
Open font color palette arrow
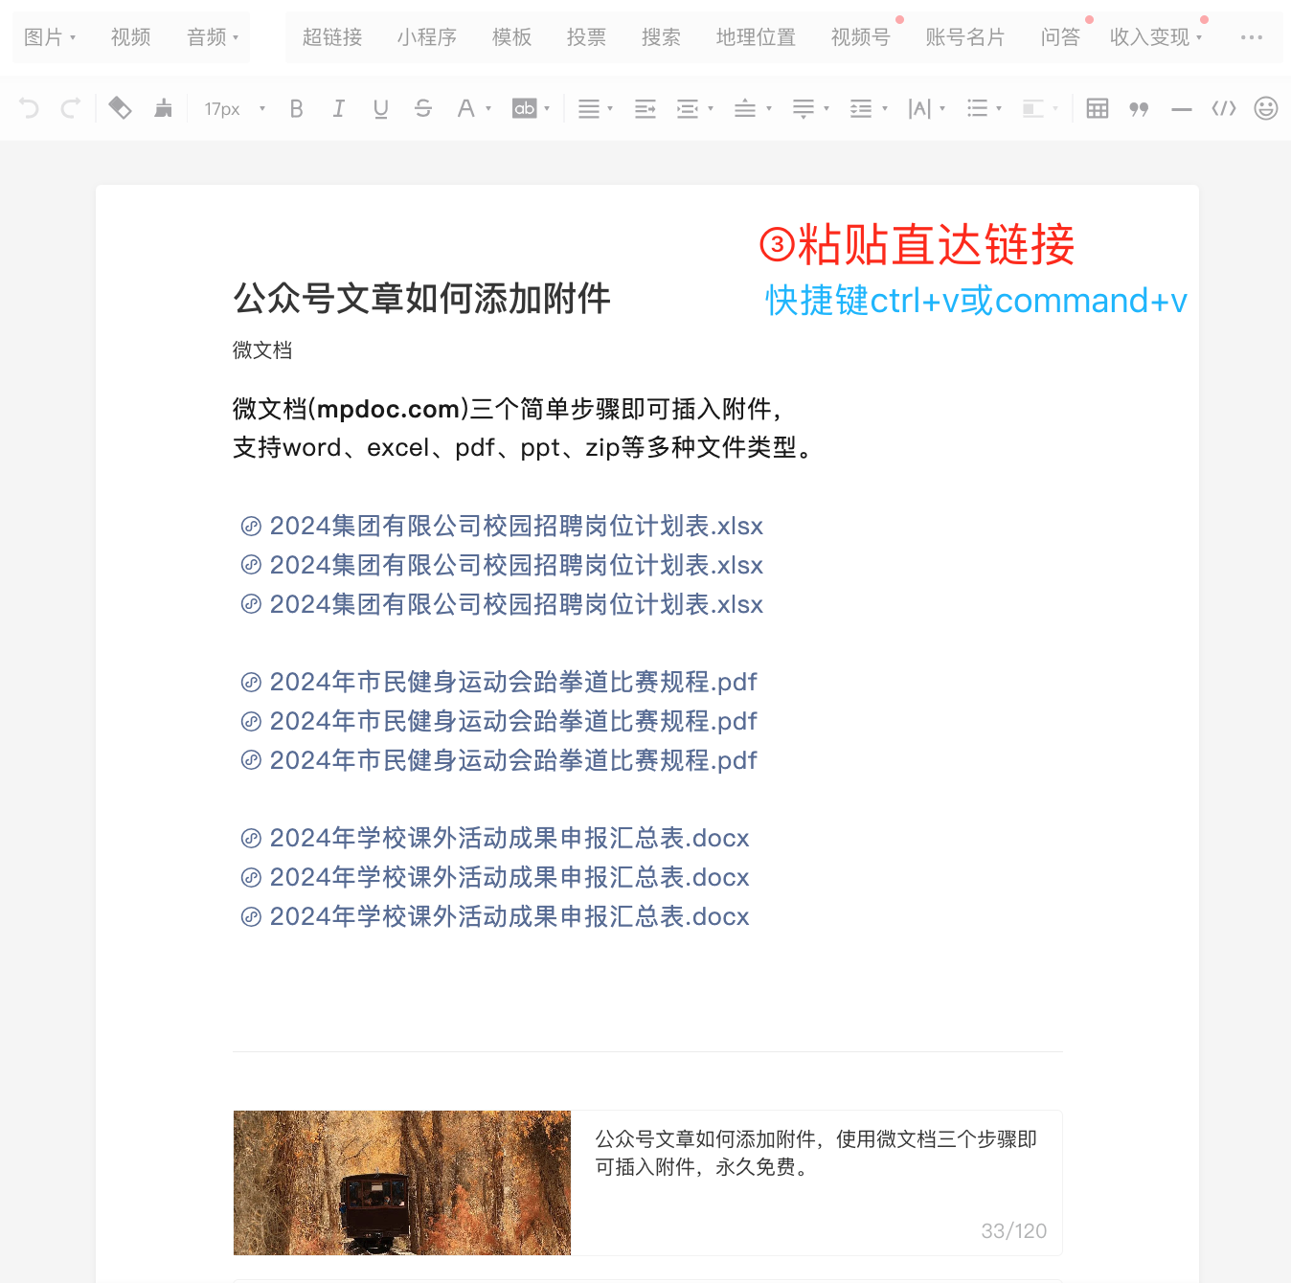point(488,109)
